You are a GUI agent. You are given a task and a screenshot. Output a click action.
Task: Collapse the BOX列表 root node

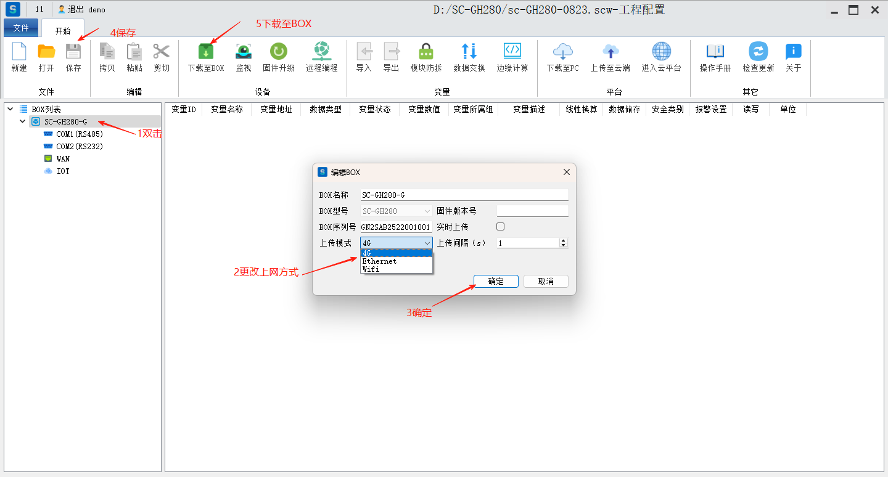point(10,109)
